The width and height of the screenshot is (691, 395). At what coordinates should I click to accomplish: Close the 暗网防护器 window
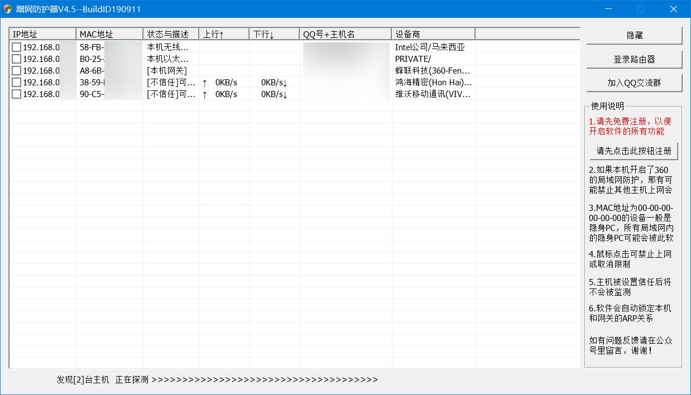(x=674, y=9)
